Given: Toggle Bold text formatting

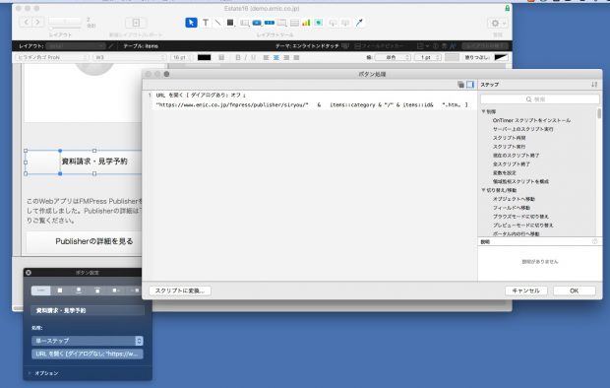Looking at the screenshot, I should click(238, 57).
